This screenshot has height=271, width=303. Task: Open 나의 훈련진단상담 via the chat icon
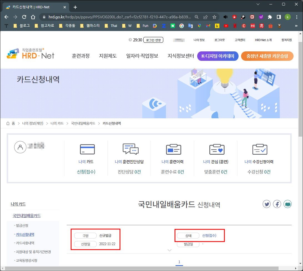pos(131,149)
